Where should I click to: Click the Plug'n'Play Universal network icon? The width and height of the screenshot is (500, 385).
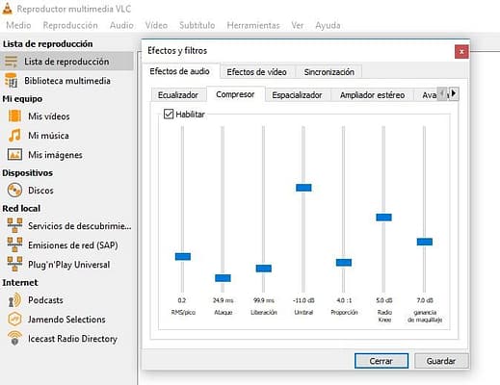(x=14, y=264)
